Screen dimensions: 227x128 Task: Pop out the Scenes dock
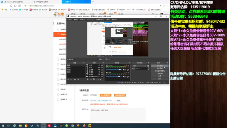pos(84,63)
